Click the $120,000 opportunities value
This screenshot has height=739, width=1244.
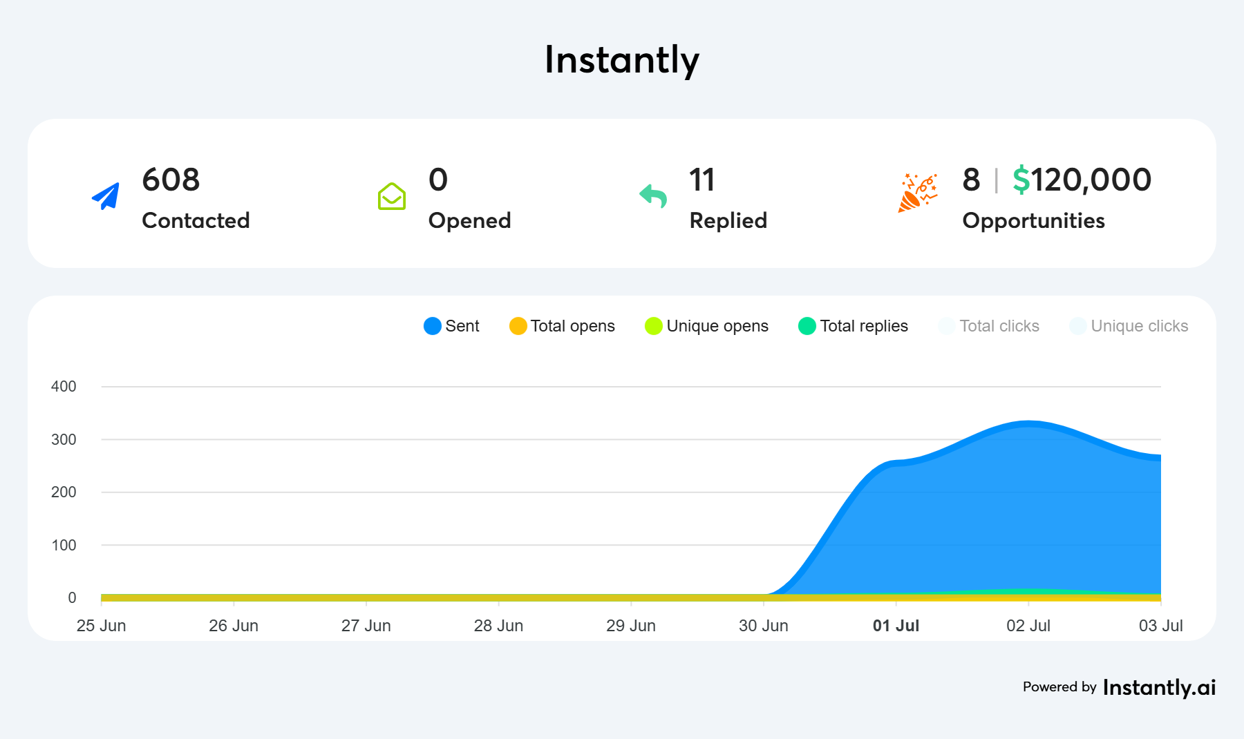pos(1082,180)
